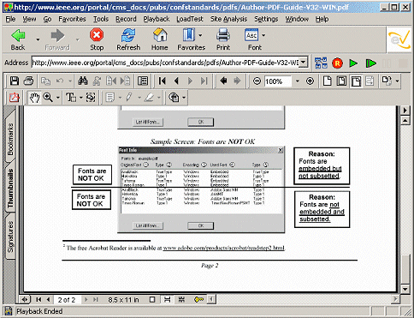Go to first page of document
The width and height of the screenshot is (414, 318).
click(163, 81)
